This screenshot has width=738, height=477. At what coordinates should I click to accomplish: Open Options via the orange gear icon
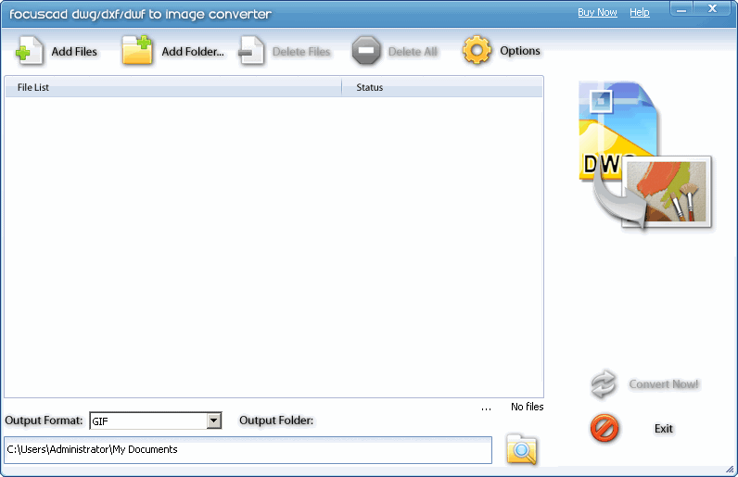477,51
